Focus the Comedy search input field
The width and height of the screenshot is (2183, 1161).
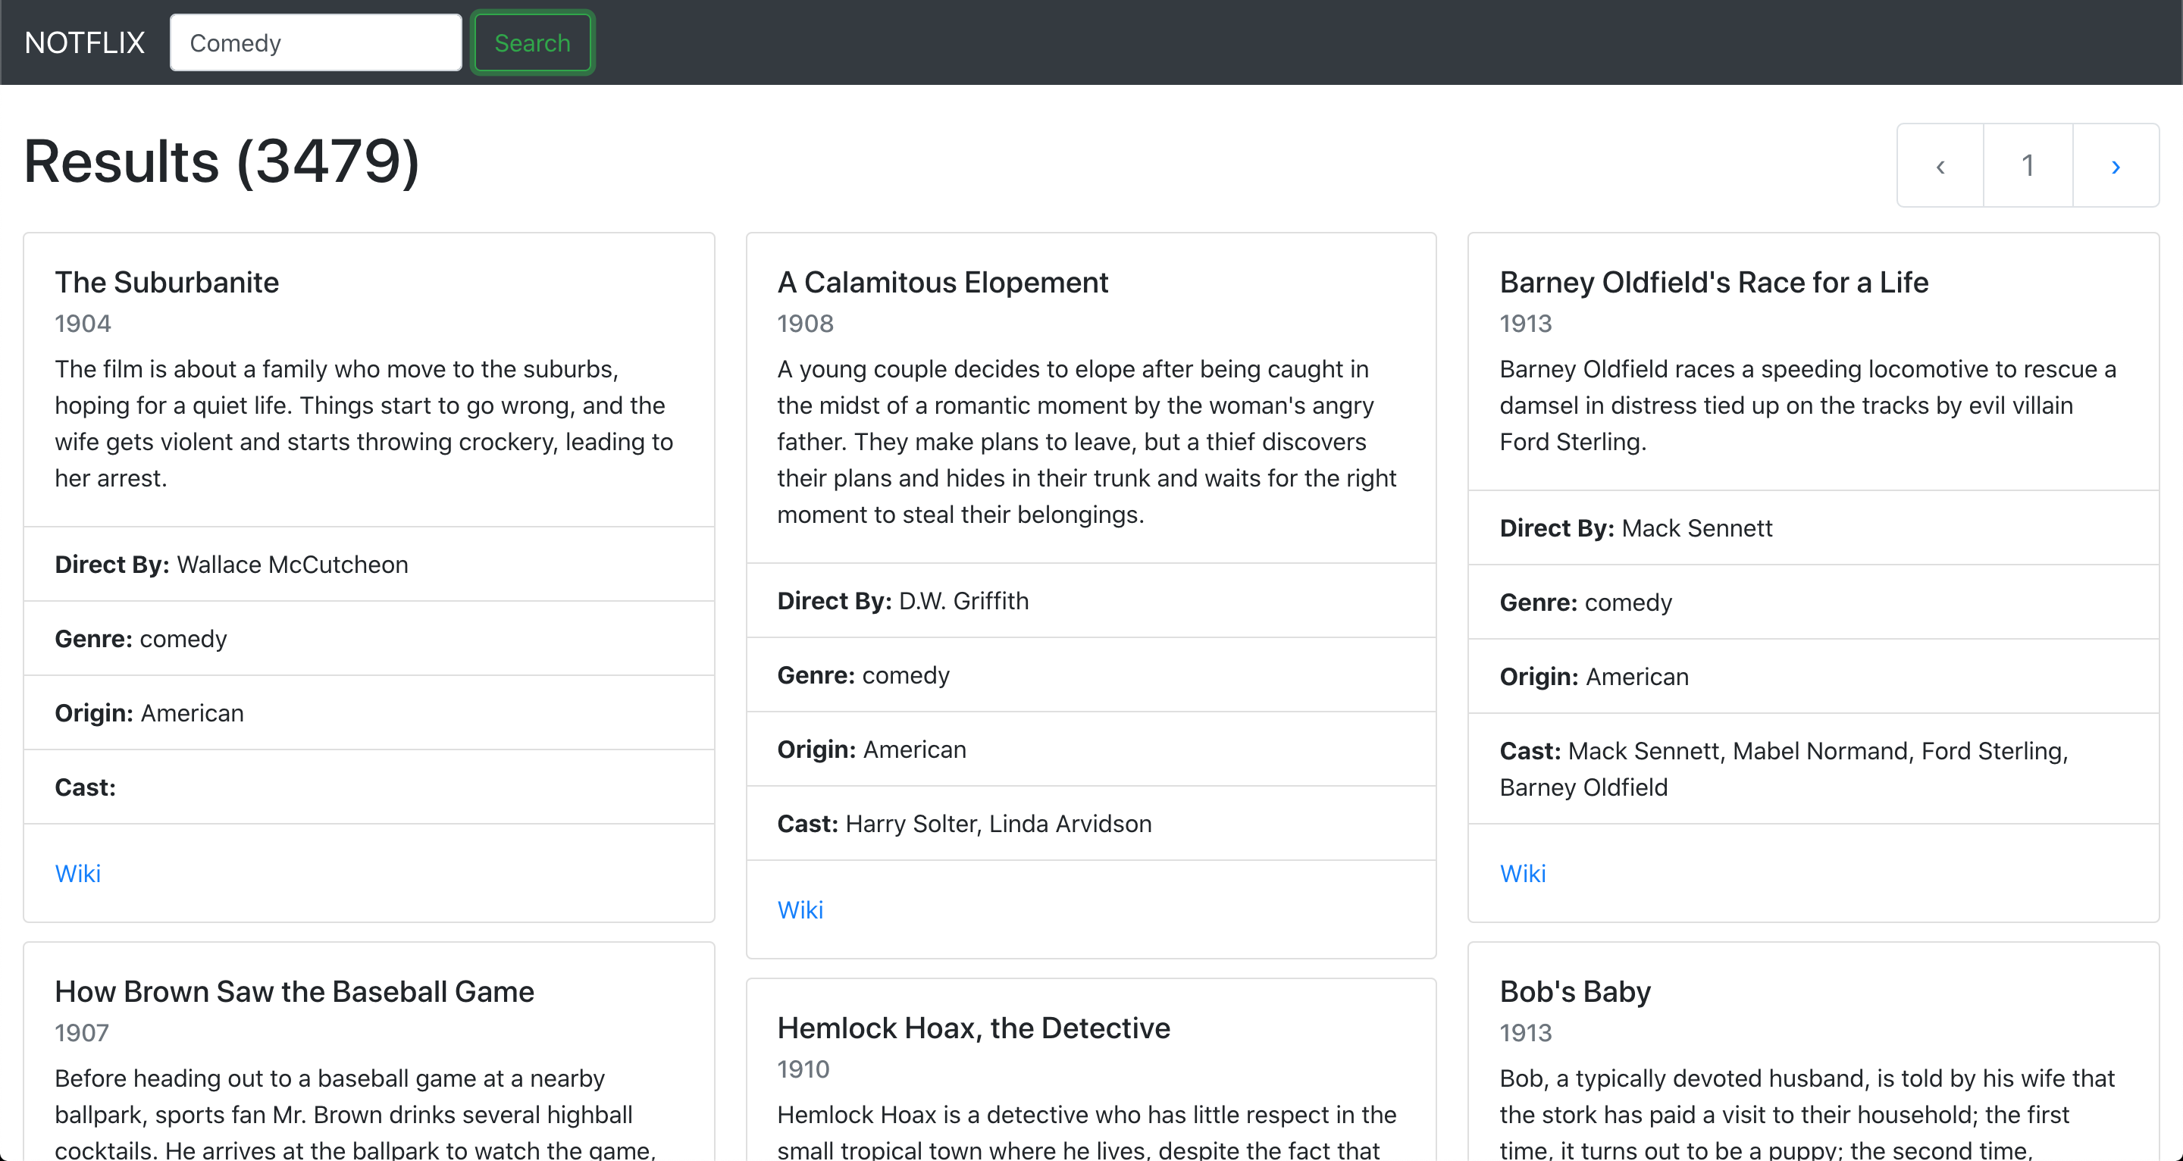pyautogui.click(x=315, y=43)
